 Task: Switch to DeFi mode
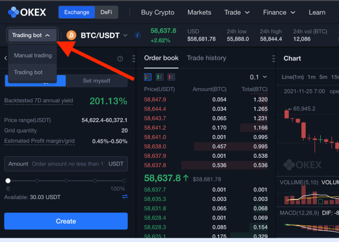(x=107, y=12)
